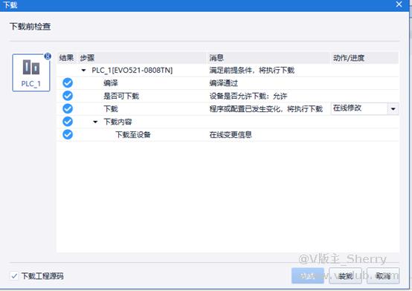Select the 编译 step row
Viewport: 412px width, 291px height.
tap(228, 83)
